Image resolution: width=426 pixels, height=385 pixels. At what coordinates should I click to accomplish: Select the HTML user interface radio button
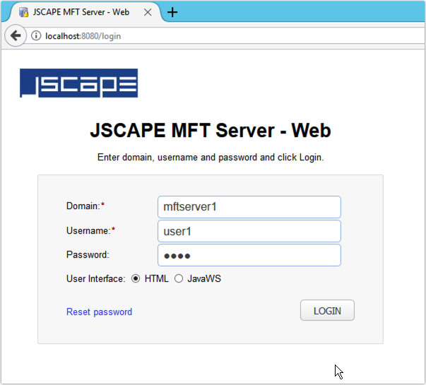[136, 278]
